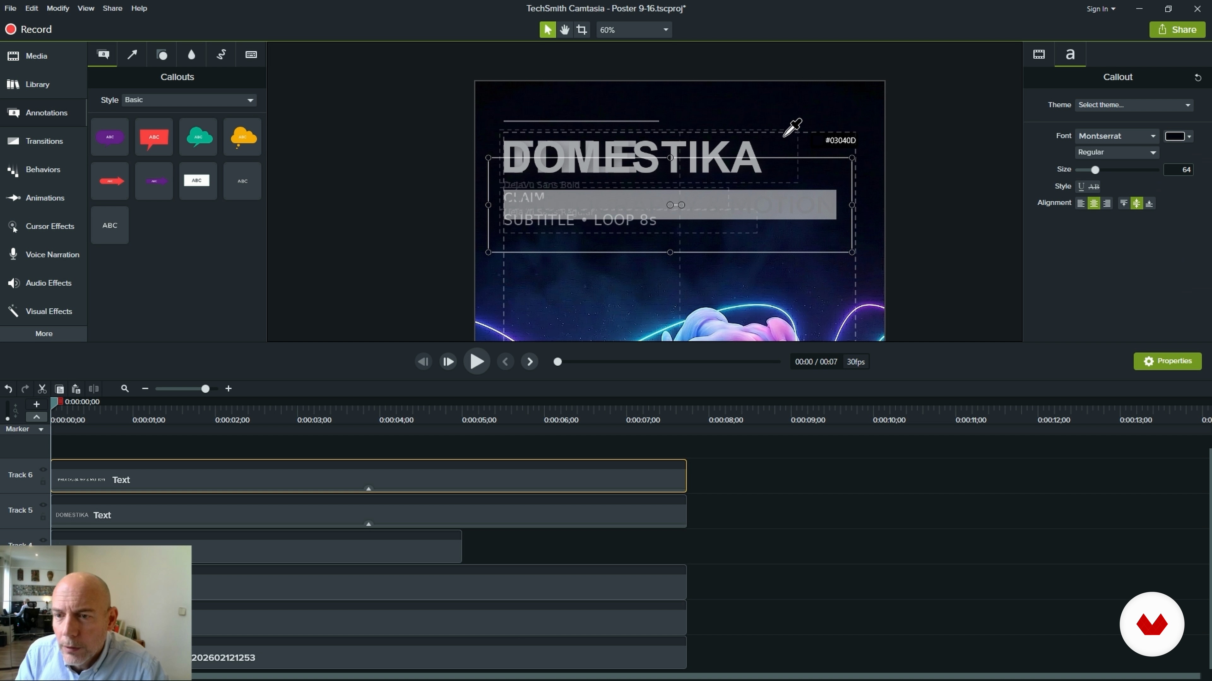Open canvas zoom 60% dropdown
The height and width of the screenshot is (681, 1212).
[634, 30]
